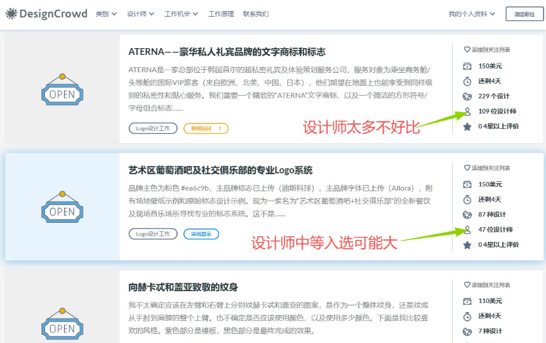Click the 突出显示 tag on wine bar card
The width and height of the screenshot is (546, 343).
pos(201,234)
